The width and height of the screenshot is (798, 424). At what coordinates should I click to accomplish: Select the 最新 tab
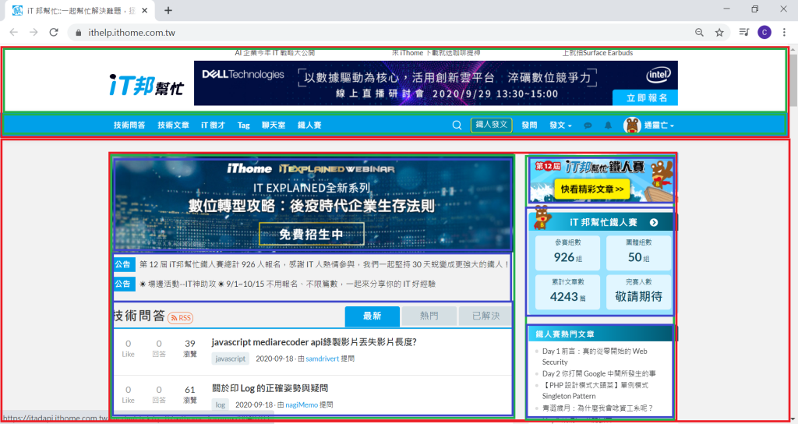[x=372, y=316]
